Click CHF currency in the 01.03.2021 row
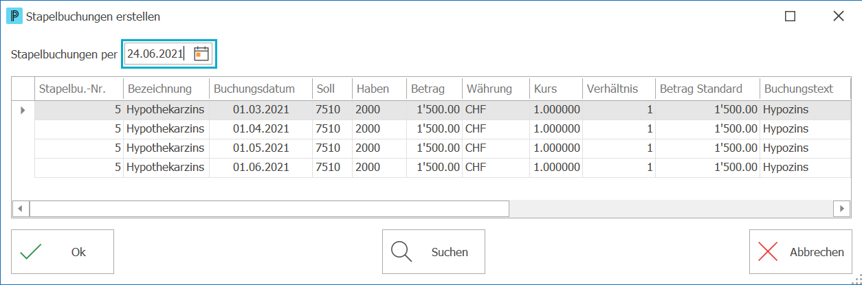Image resolution: width=862 pixels, height=285 pixels. click(476, 109)
